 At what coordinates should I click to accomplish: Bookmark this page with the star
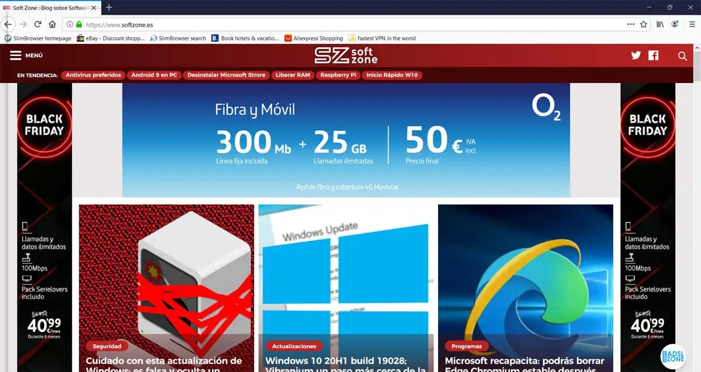(x=644, y=25)
